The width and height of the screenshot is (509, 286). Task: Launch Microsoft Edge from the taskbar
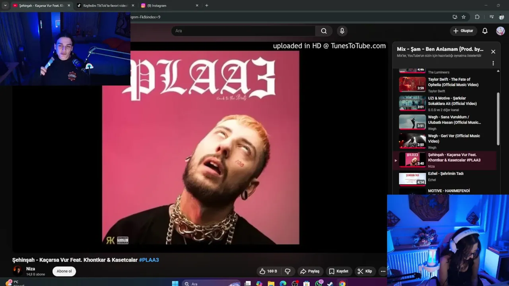(283, 283)
